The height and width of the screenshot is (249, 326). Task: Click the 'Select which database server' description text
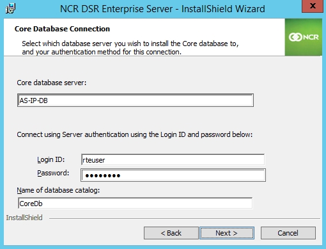pyautogui.click(x=130, y=47)
